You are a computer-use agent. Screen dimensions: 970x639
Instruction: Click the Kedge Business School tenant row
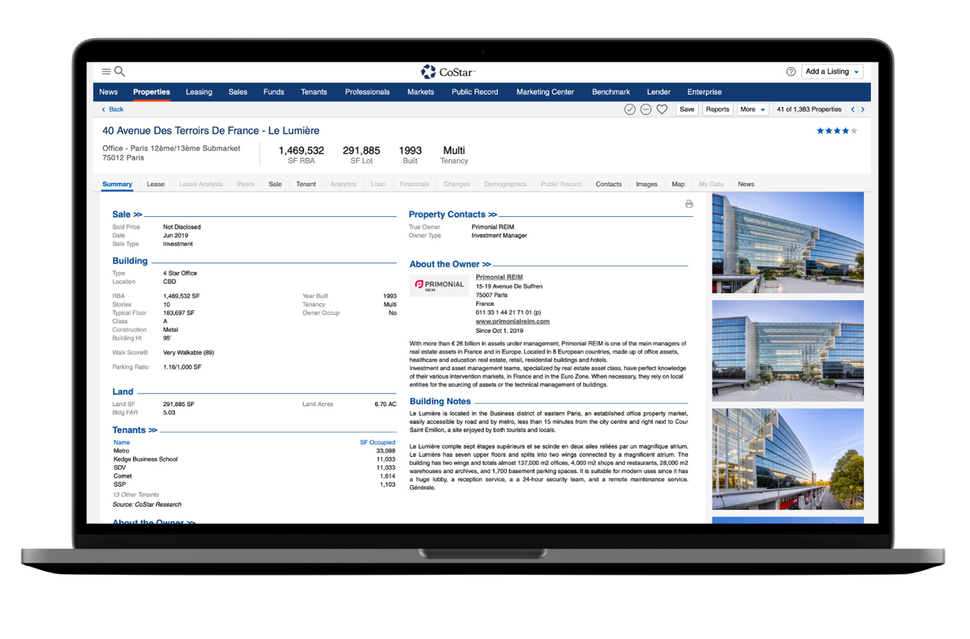coord(254,459)
